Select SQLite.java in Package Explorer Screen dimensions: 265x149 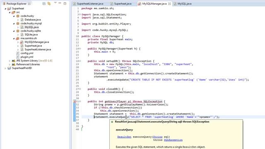[31, 34]
